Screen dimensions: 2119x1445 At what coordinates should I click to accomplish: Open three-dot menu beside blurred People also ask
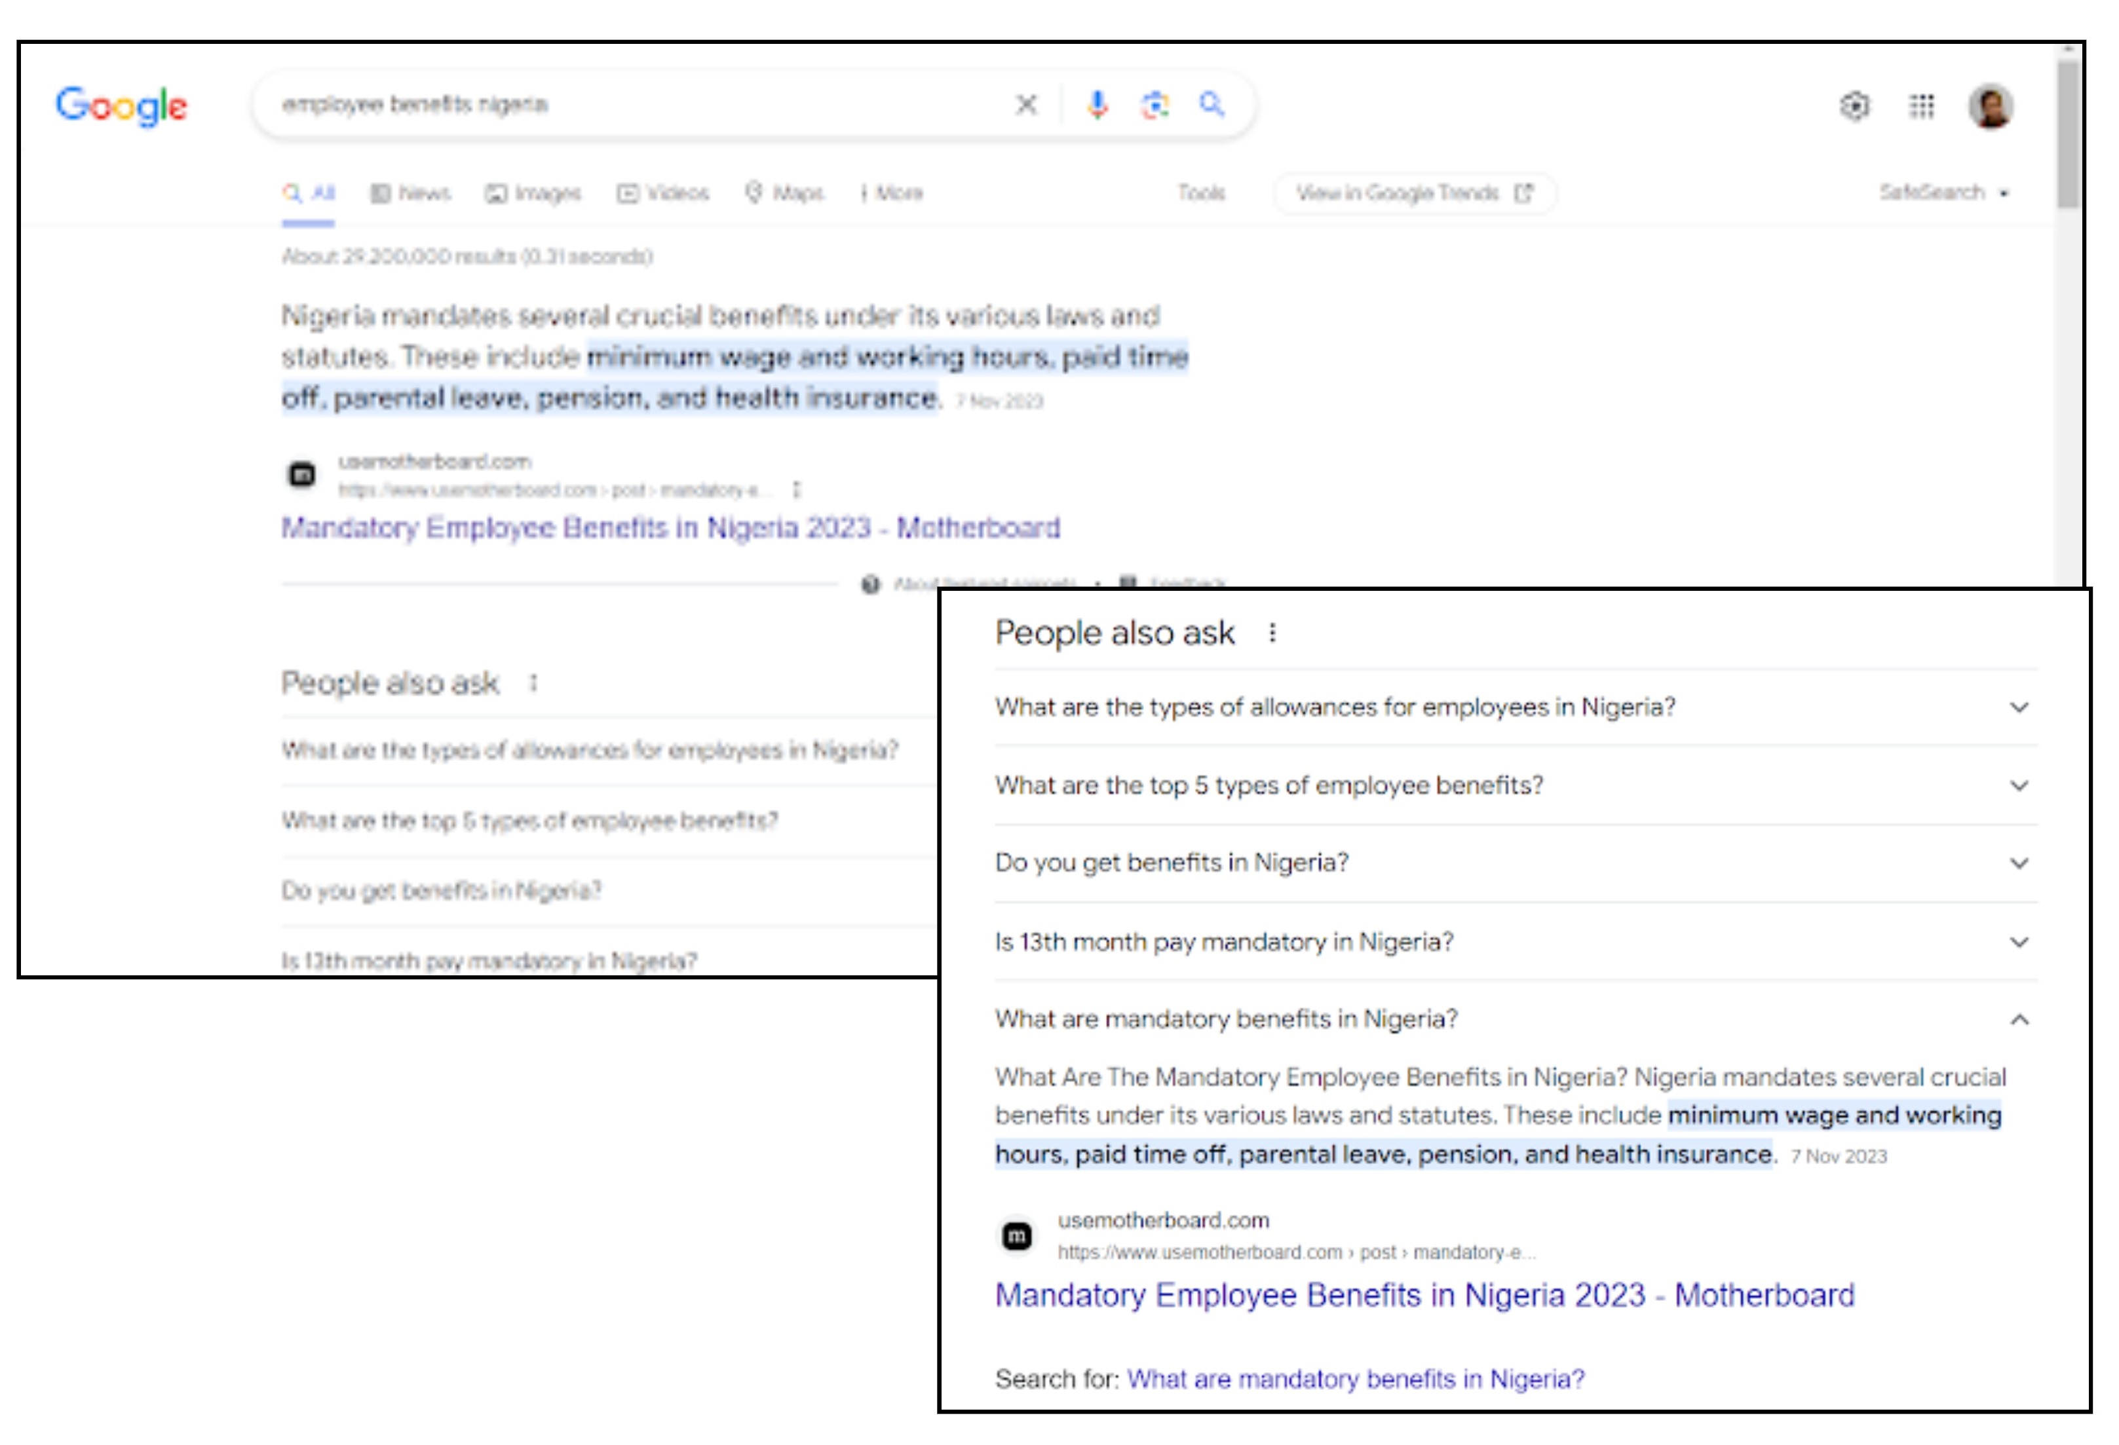[x=533, y=683]
